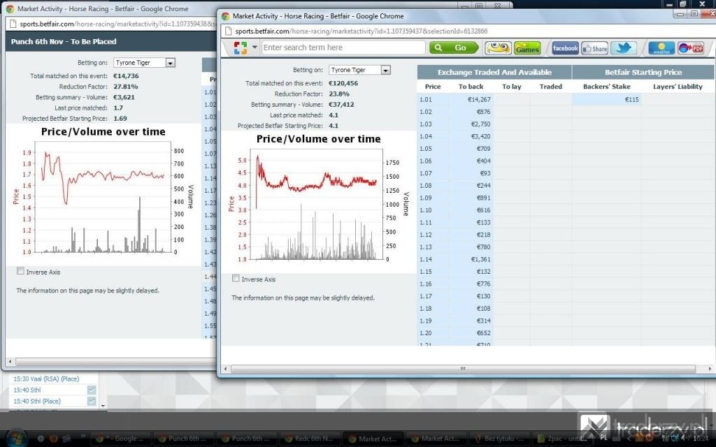Click front window horizontal scrollbar thumb
This screenshot has width=716, height=447.
(463, 369)
